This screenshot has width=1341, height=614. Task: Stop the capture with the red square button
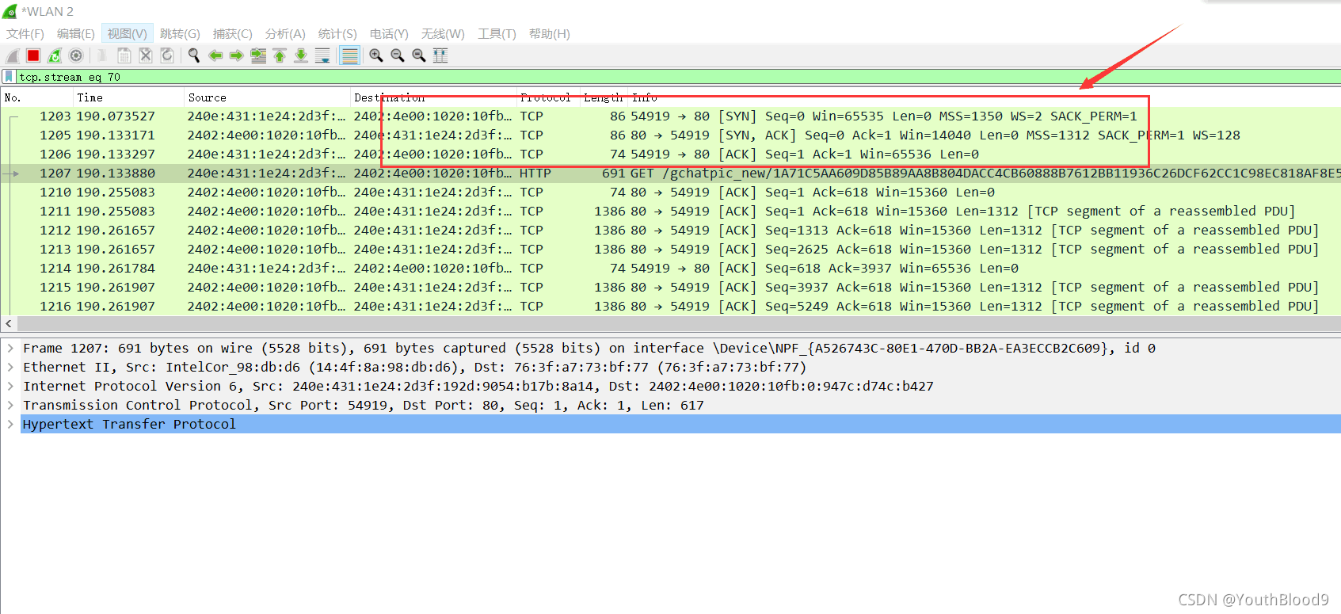(x=33, y=55)
